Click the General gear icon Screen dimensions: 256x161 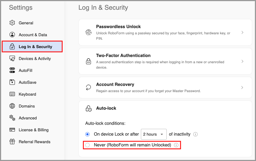pyautogui.click(x=12, y=23)
